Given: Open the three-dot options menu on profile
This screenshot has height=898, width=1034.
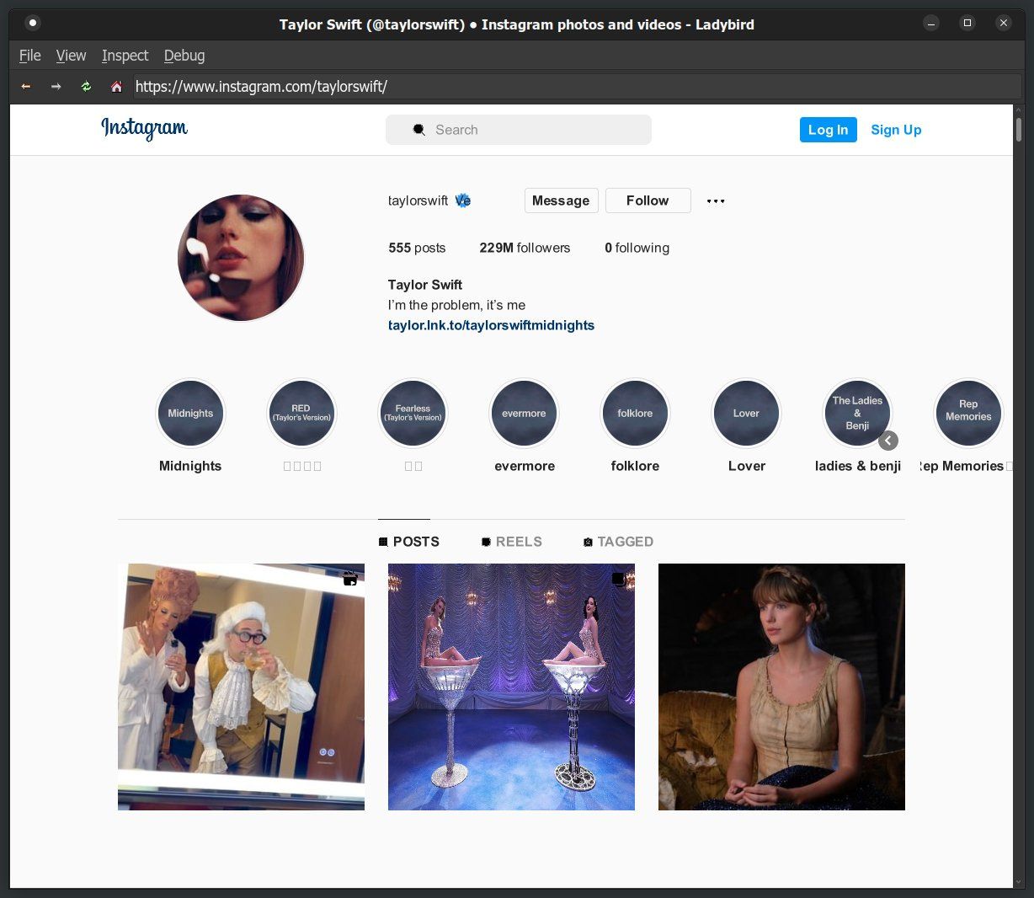Looking at the screenshot, I should (716, 200).
